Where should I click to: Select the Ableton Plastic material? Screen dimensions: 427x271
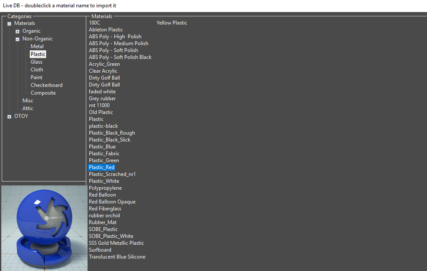tap(106, 30)
